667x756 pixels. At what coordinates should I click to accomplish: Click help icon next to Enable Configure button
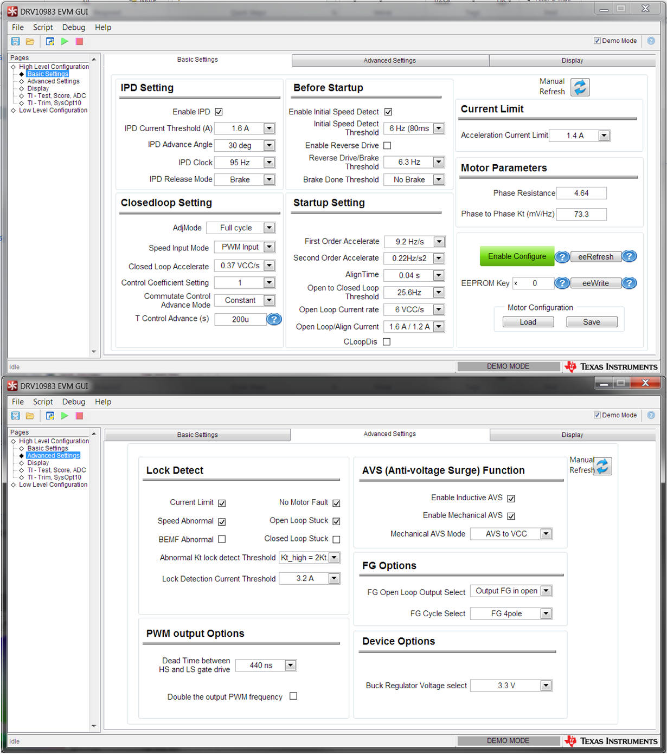coord(562,257)
